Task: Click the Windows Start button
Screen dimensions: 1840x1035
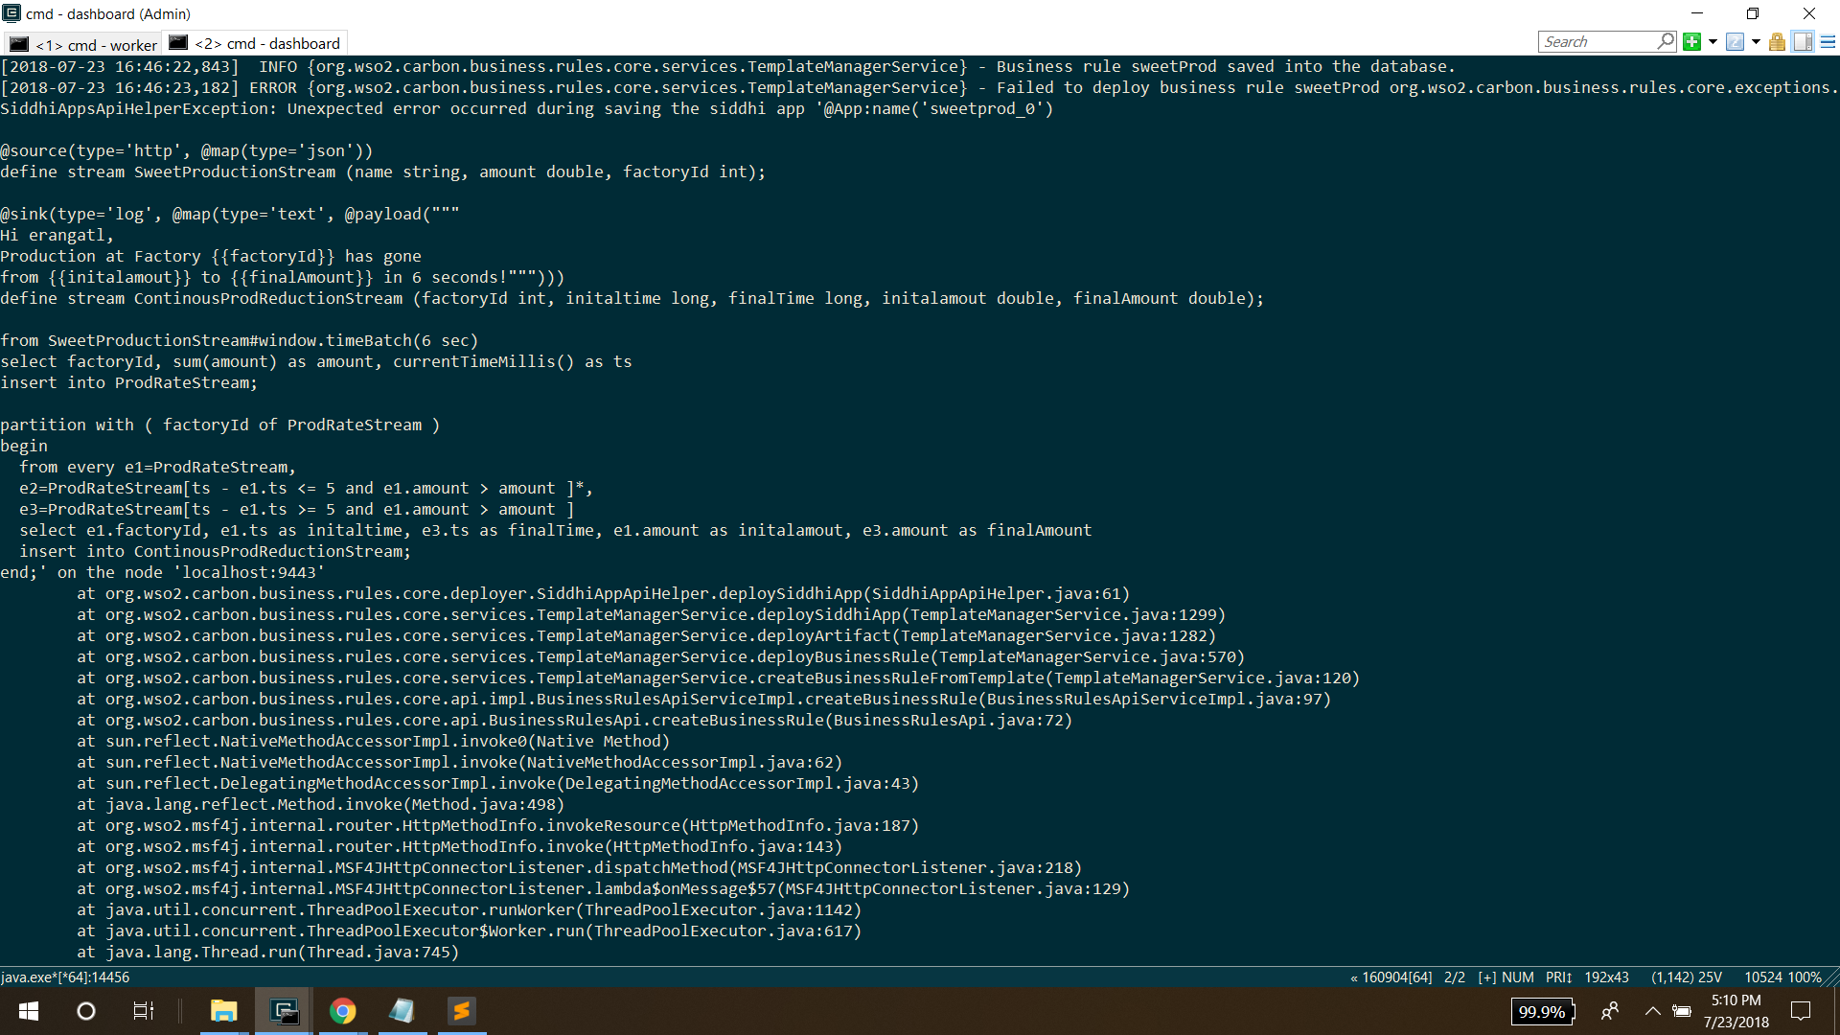Action: [29, 1011]
